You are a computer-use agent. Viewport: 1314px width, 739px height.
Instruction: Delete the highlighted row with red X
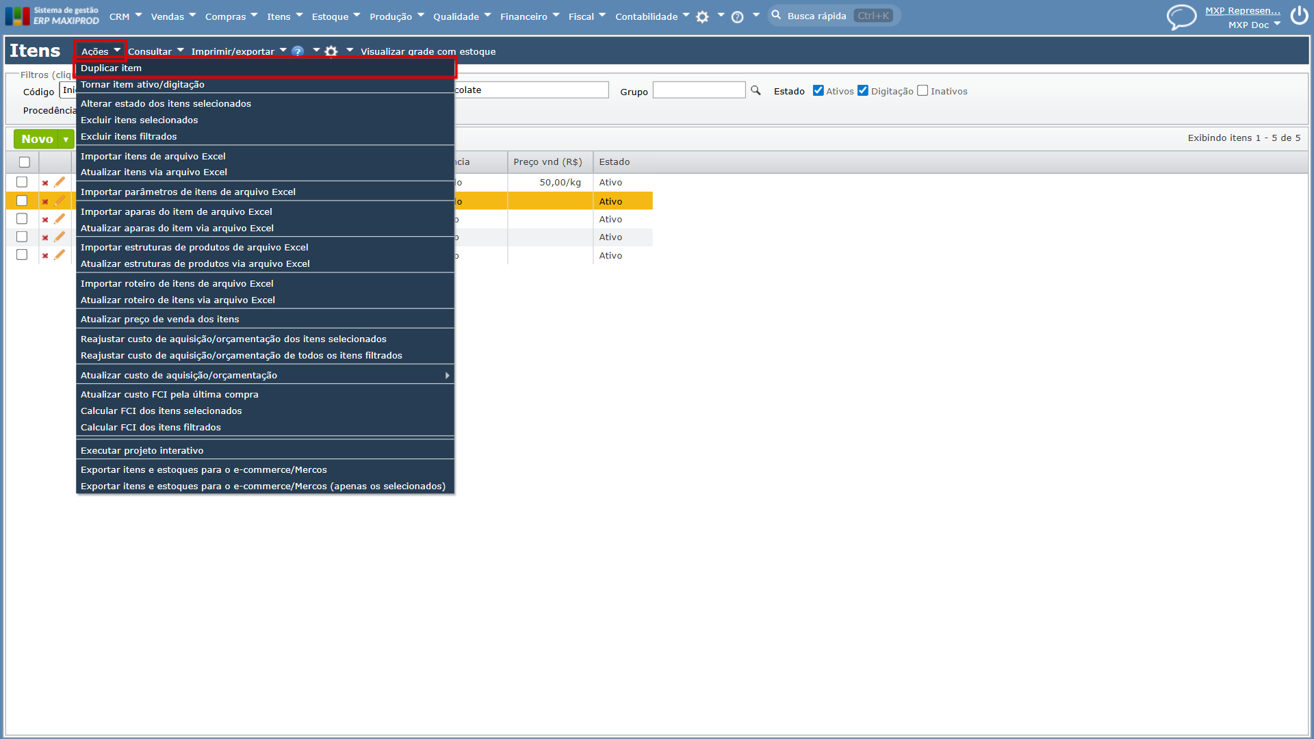coord(45,201)
